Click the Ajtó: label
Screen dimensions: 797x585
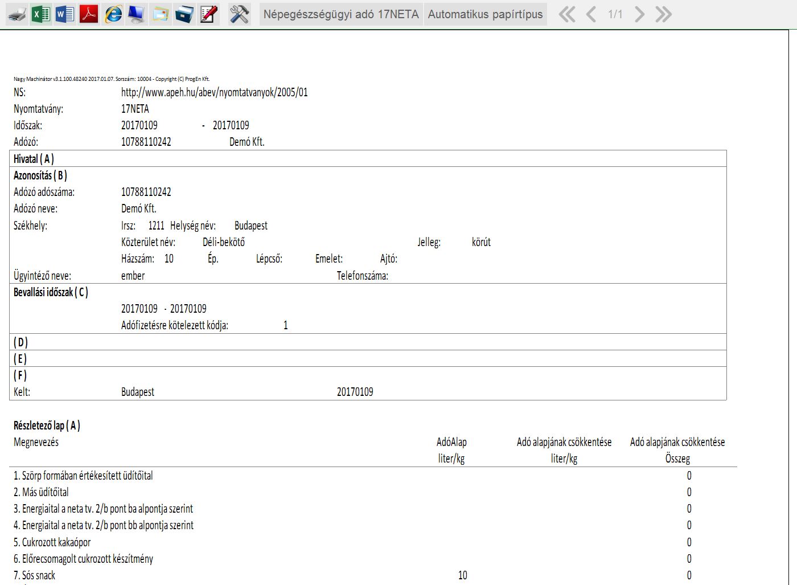389,259
